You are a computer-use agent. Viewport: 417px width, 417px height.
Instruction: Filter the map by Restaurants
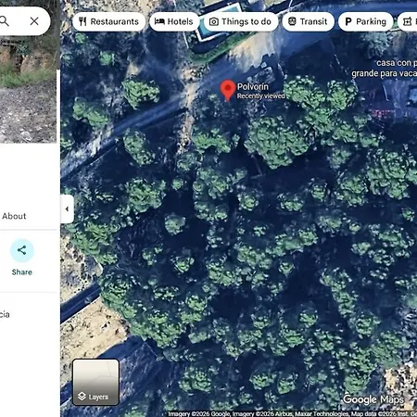tap(108, 21)
